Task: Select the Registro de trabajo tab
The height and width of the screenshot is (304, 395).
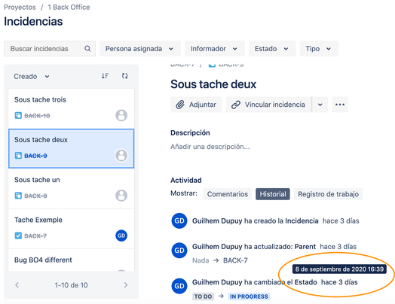Action: pyautogui.click(x=328, y=194)
